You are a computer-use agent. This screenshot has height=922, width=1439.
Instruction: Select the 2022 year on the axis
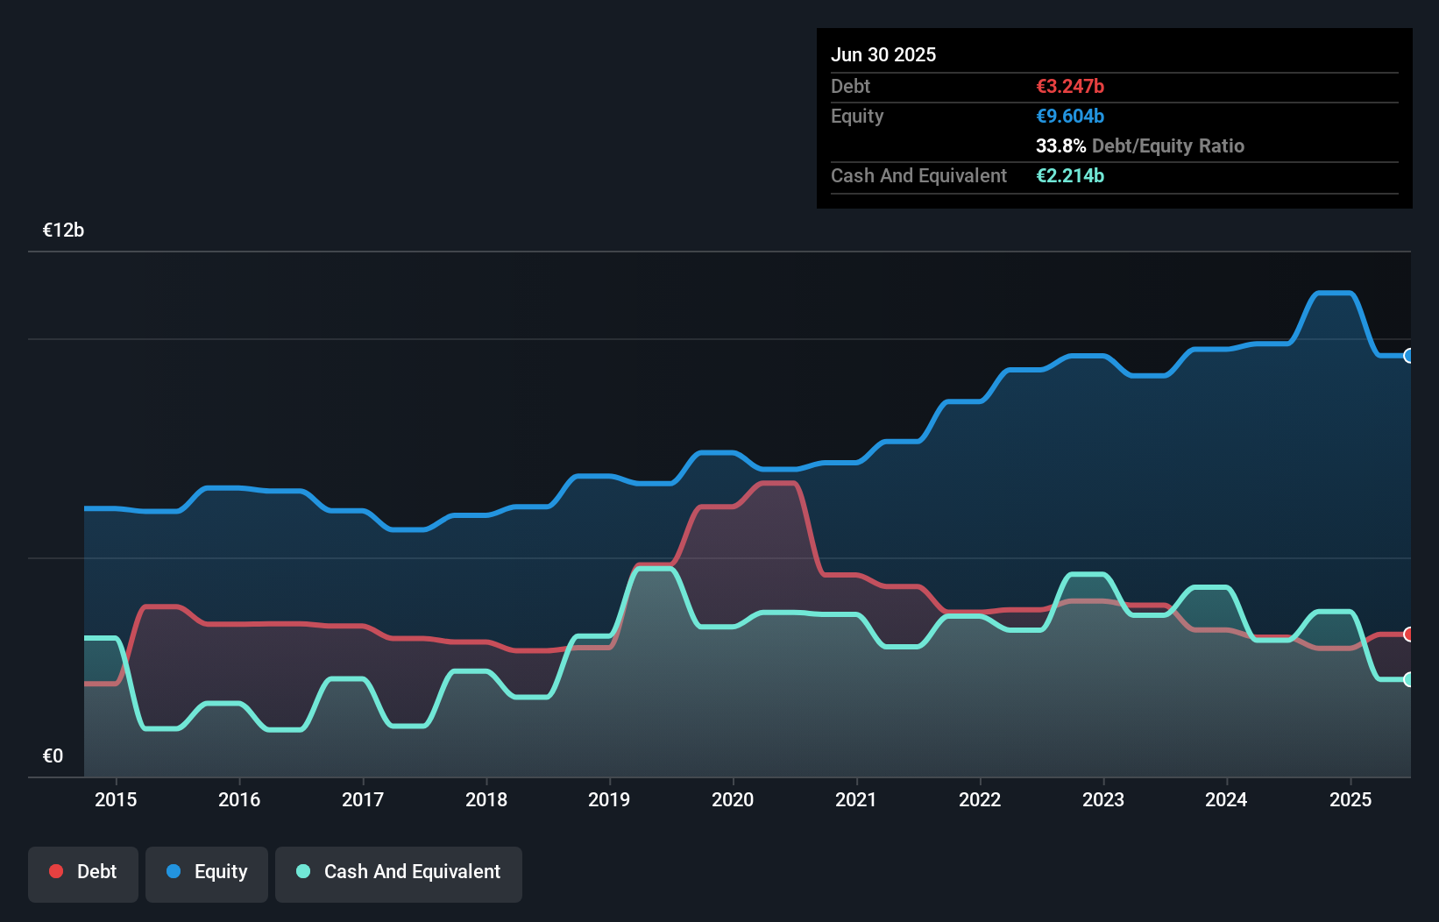point(980,799)
